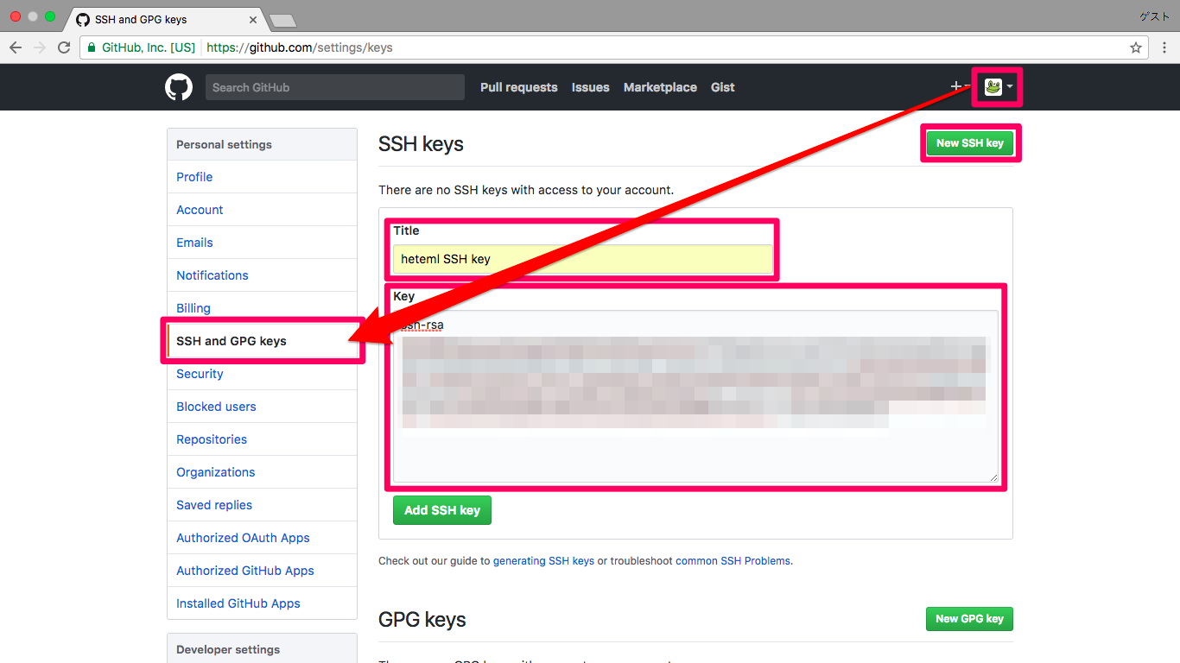The width and height of the screenshot is (1180, 663).
Task: Open the plus sign create-new dropdown
Action: coord(955,86)
